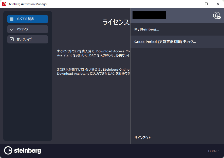Viewport: 224px width, 158px height.
Task: Click サインアウト to sign out
Action: [142, 137]
